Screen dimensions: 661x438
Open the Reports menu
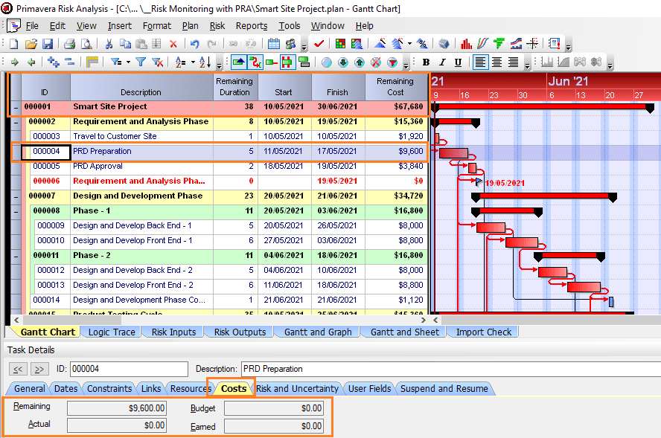[252, 26]
